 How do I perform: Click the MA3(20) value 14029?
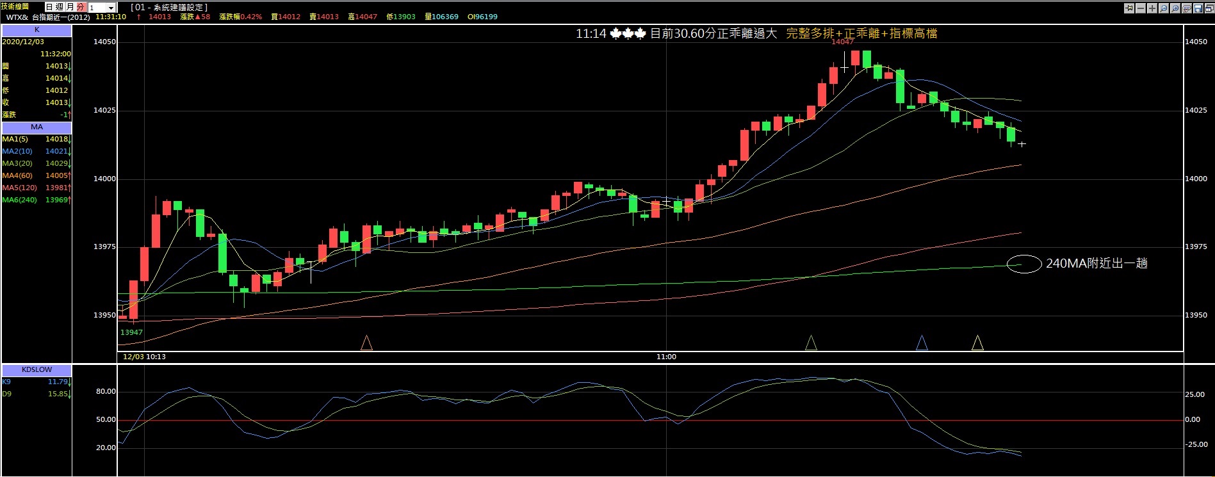[56, 163]
